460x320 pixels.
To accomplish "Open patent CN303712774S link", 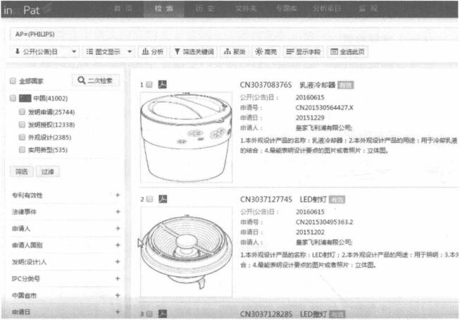I will click(x=266, y=199).
